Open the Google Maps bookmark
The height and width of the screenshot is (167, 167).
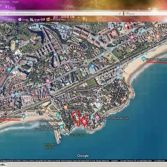coord(37,20)
